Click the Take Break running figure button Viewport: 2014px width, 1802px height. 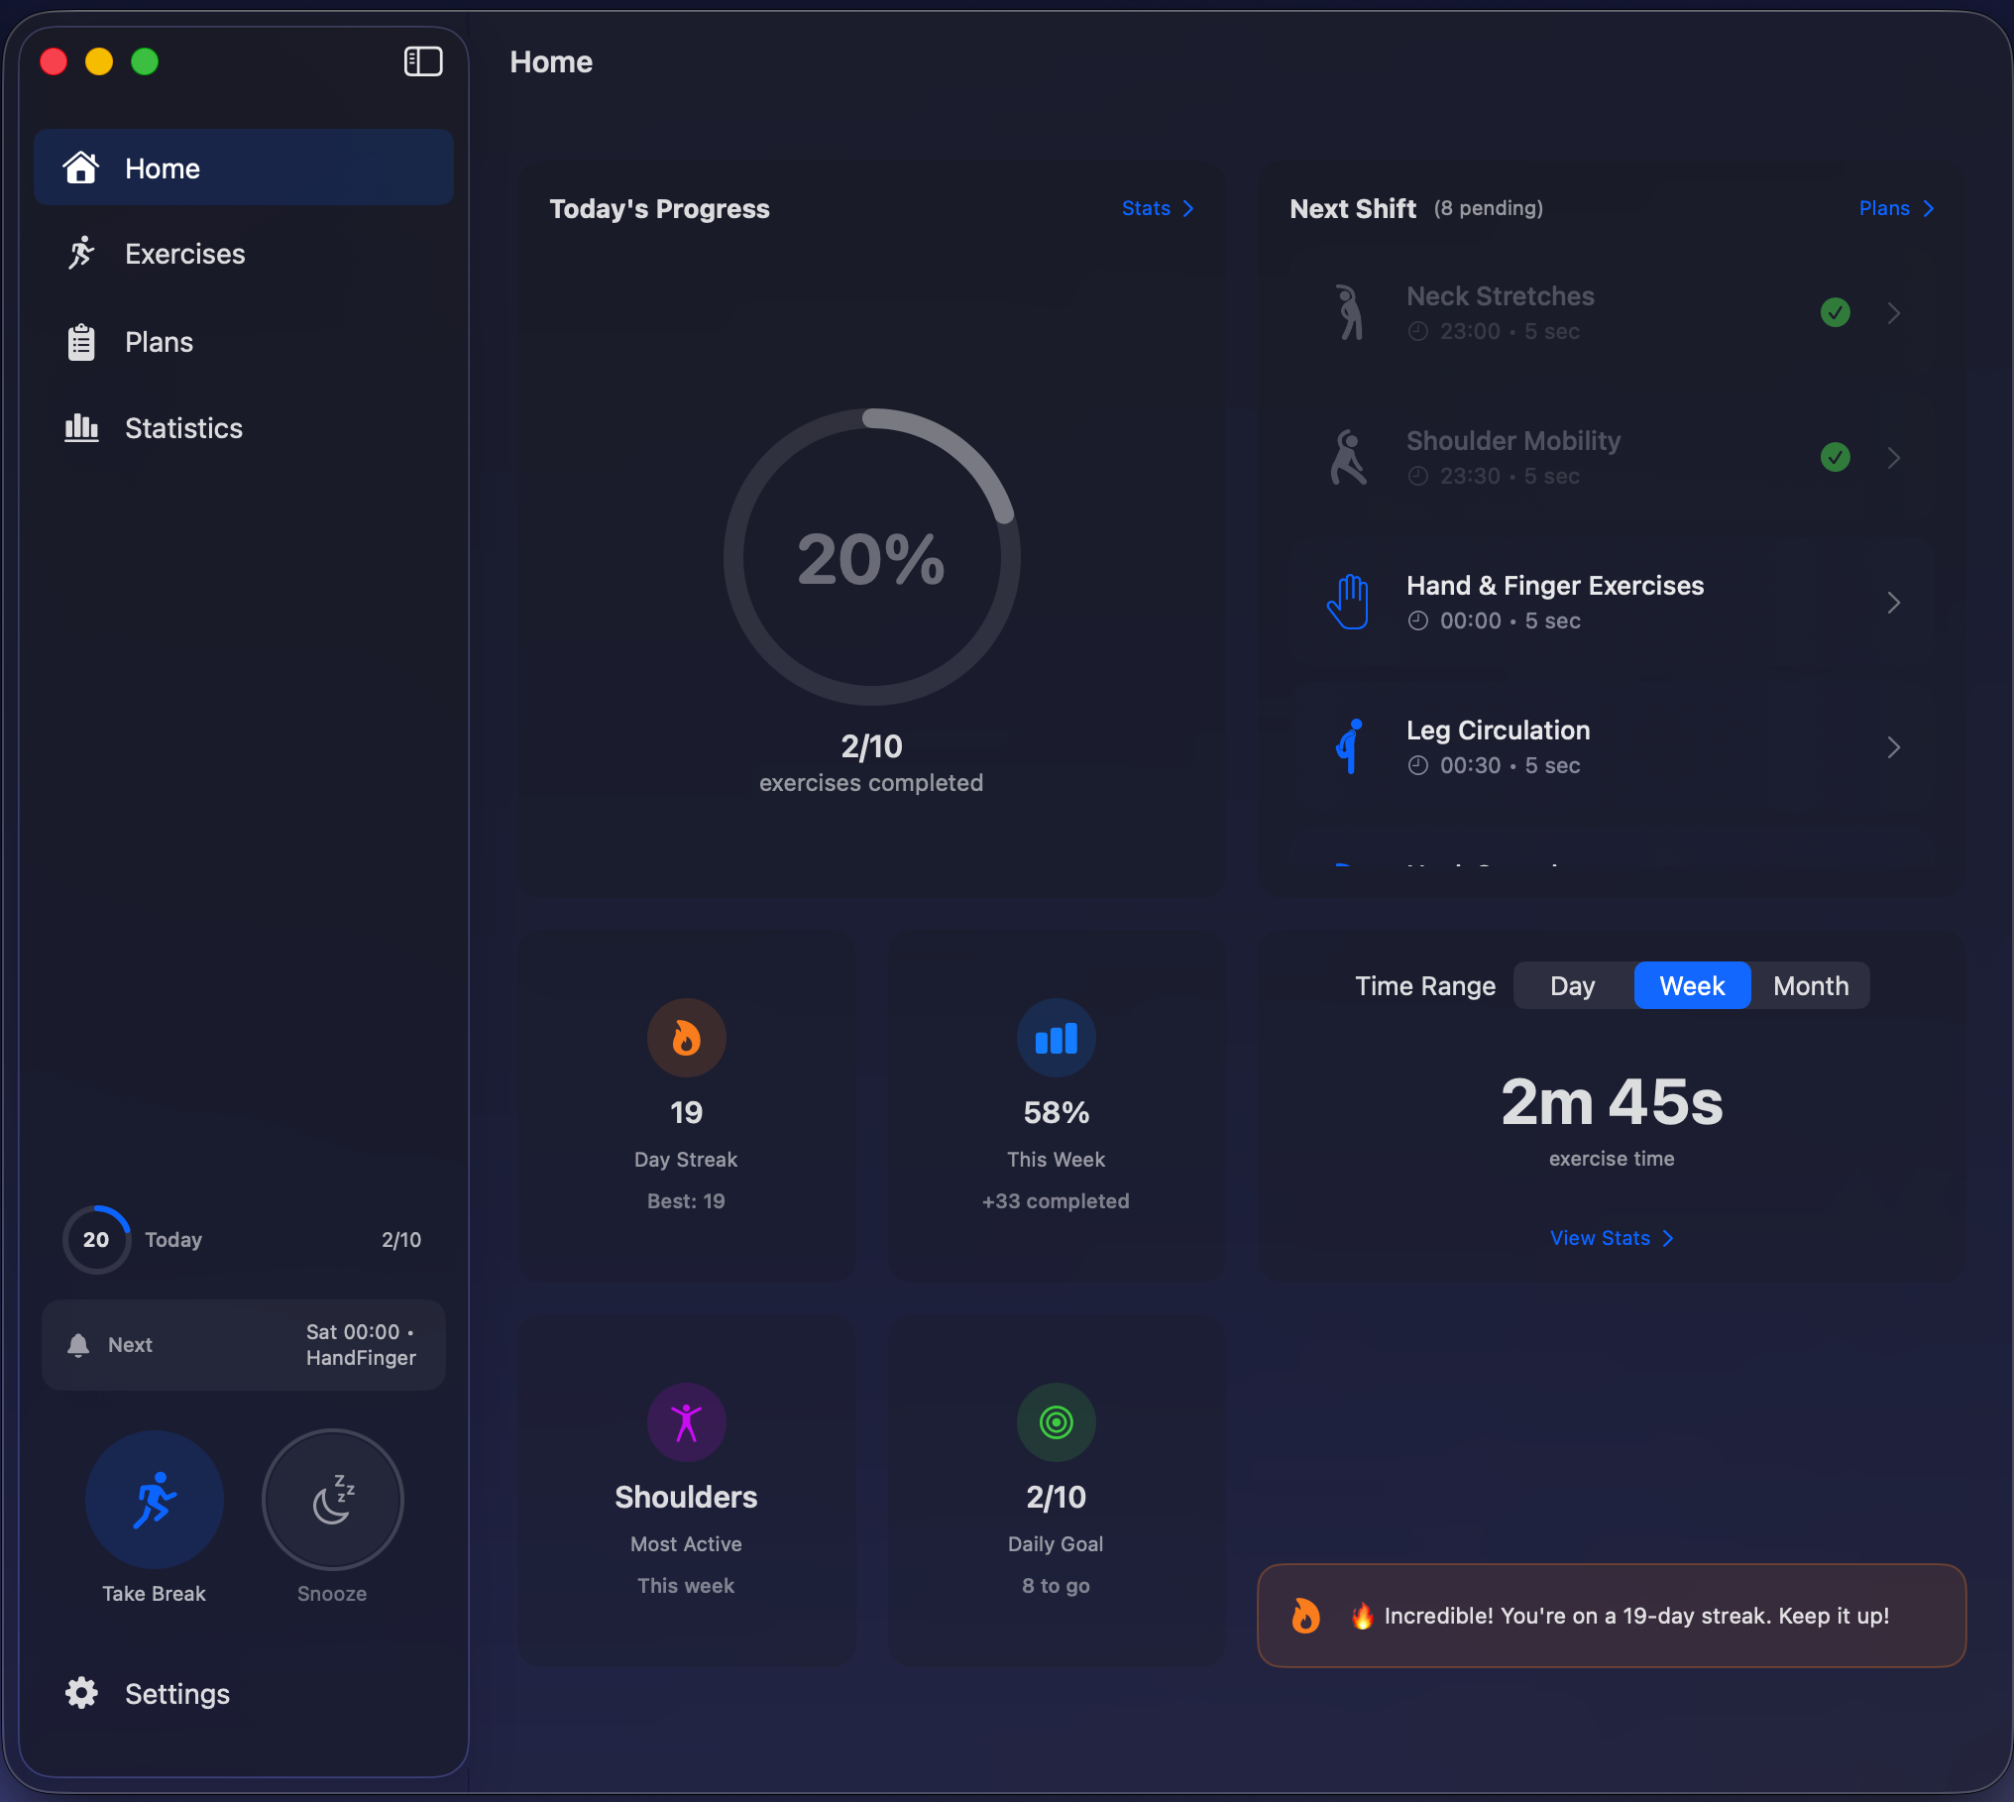pos(155,1499)
